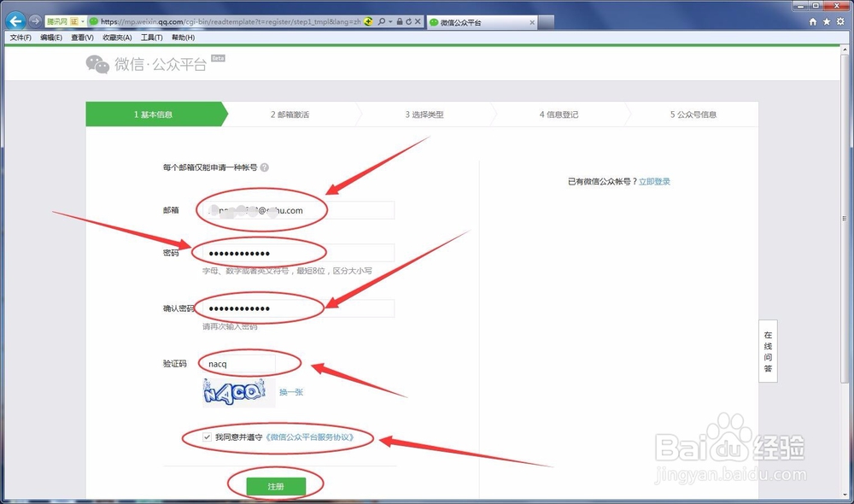Click the browser home icon
The image size is (854, 504).
[813, 22]
